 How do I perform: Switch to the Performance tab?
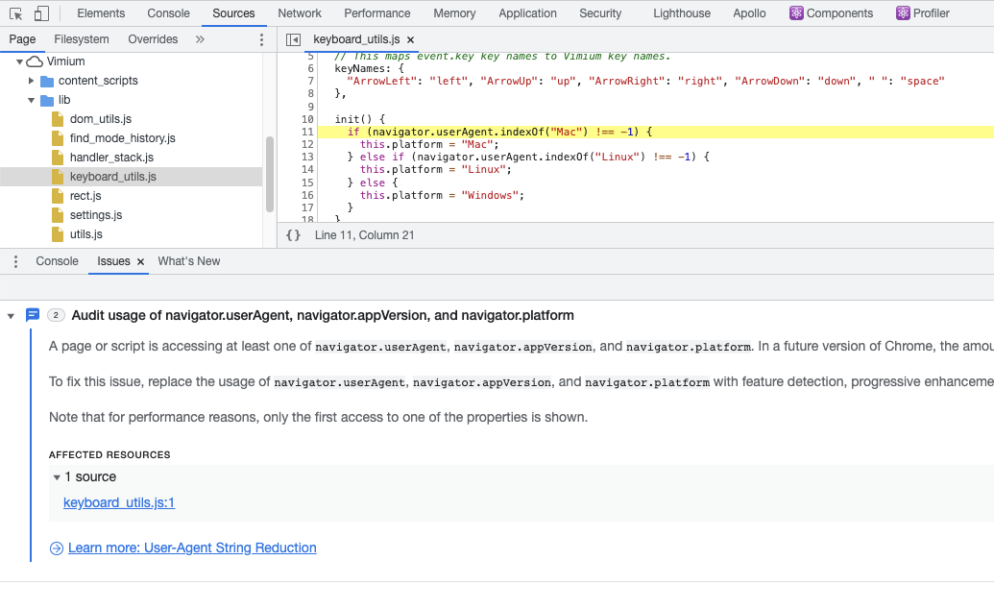(x=377, y=13)
